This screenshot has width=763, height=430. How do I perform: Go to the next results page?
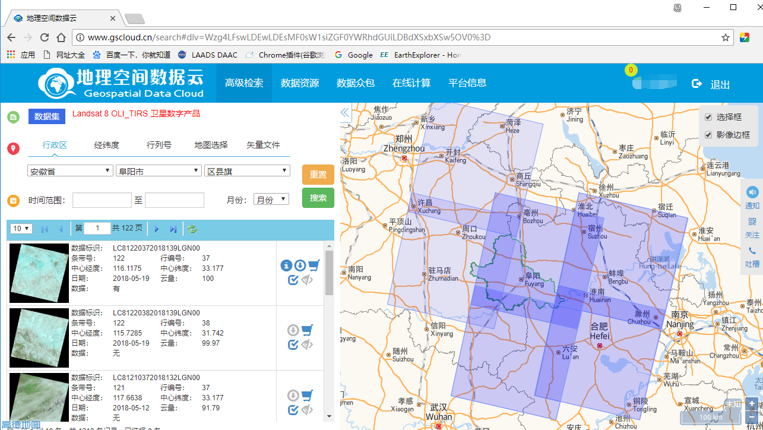click(x=157, y=229)
